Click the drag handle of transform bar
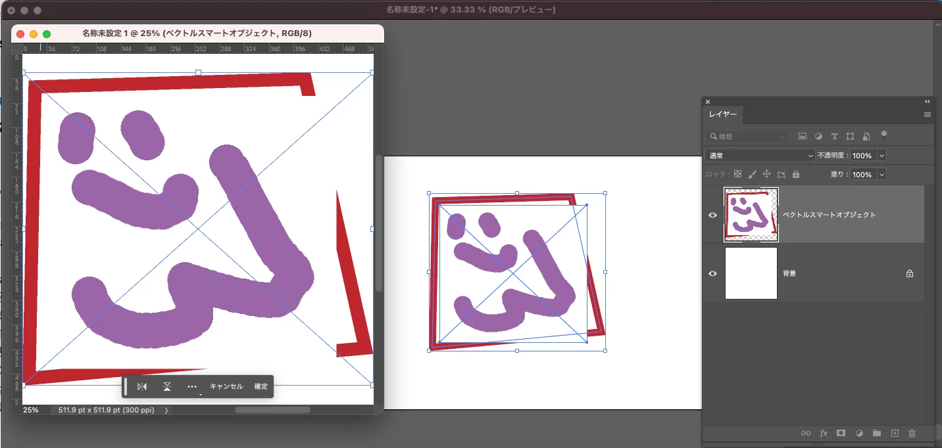The height and width of the screenshot is (448, 942). pos(126,386)
